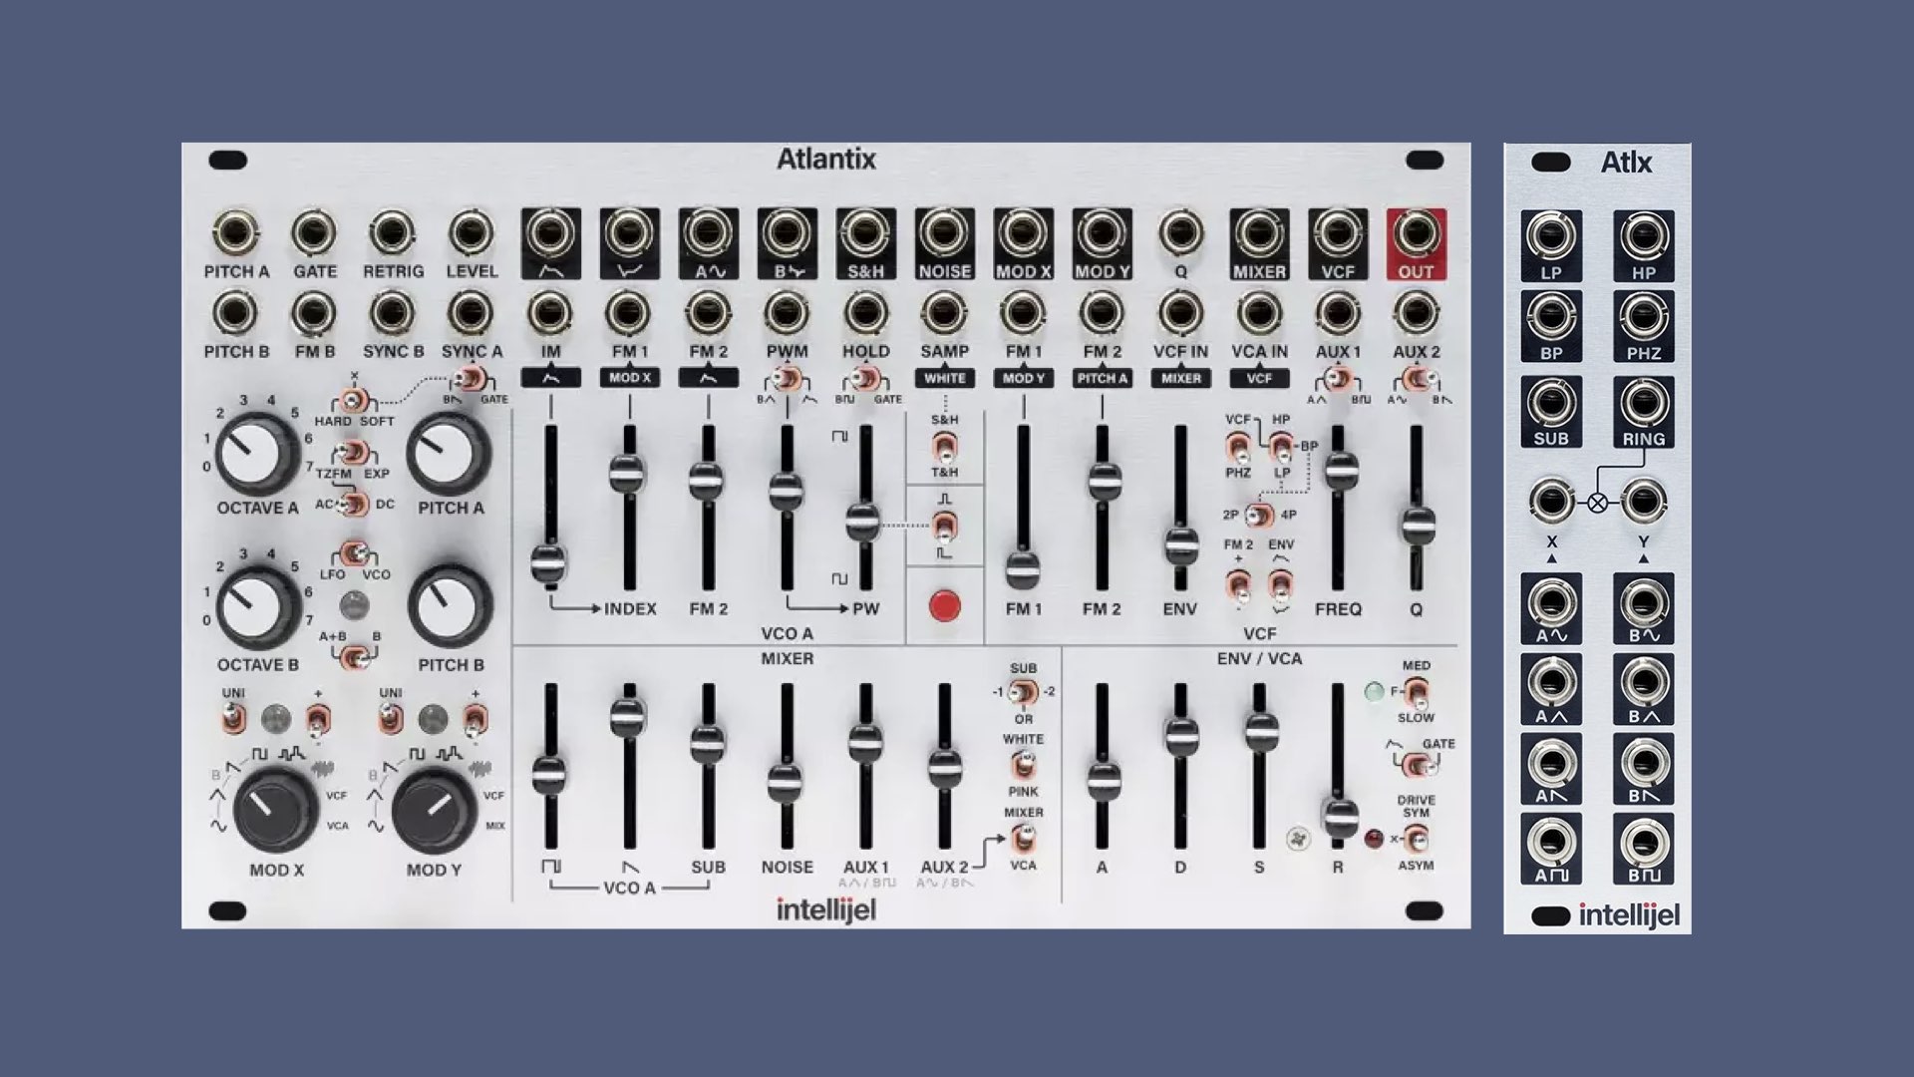Click the MOD Y output jack
The image size is (1914, 1077).
(x=1102, y=235)
